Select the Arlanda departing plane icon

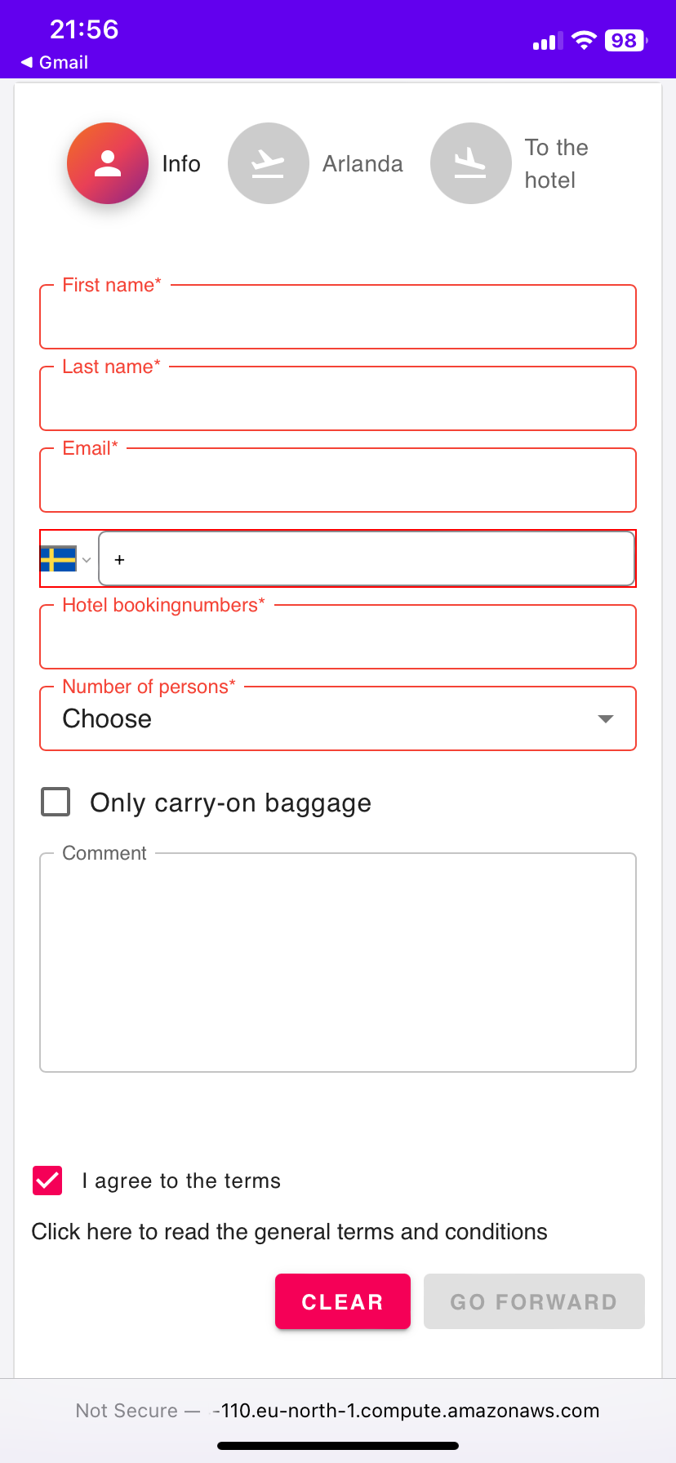coord(268,162)
